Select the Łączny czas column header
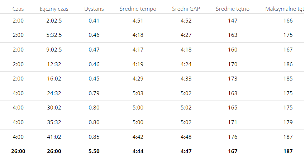305x156 pixels. [54, 9]
